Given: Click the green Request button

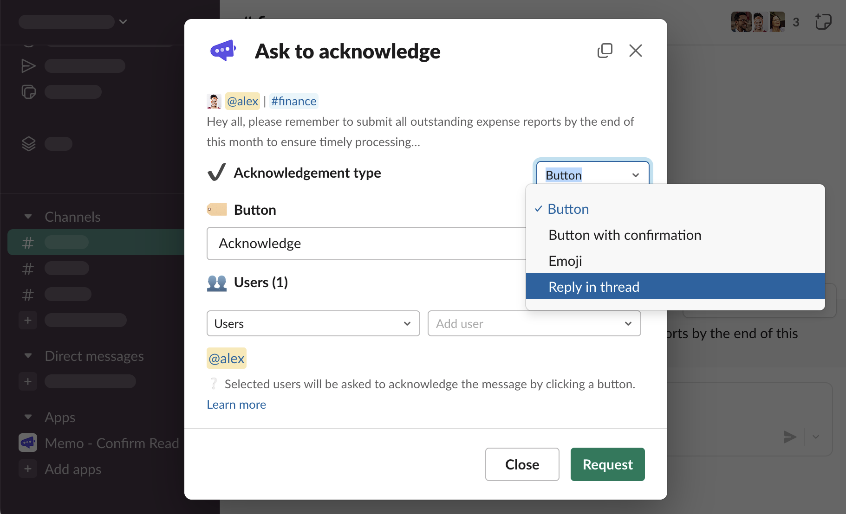Looking at the screenshot, I should (607, 464).
